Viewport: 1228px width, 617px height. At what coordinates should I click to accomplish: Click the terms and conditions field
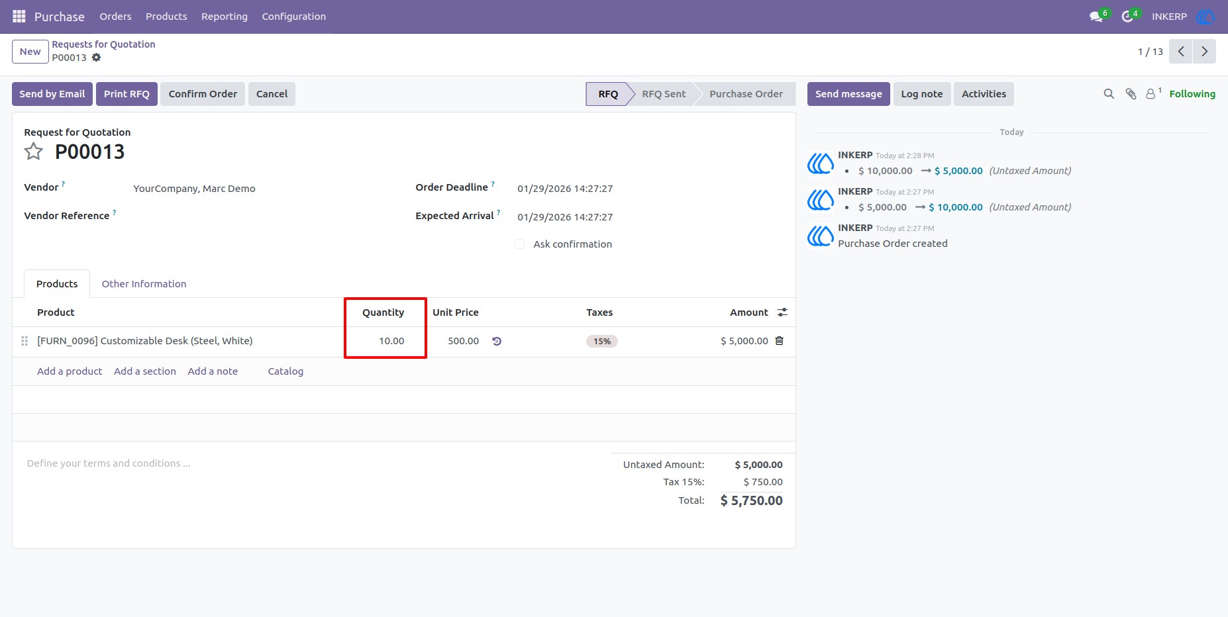(109, 463)
